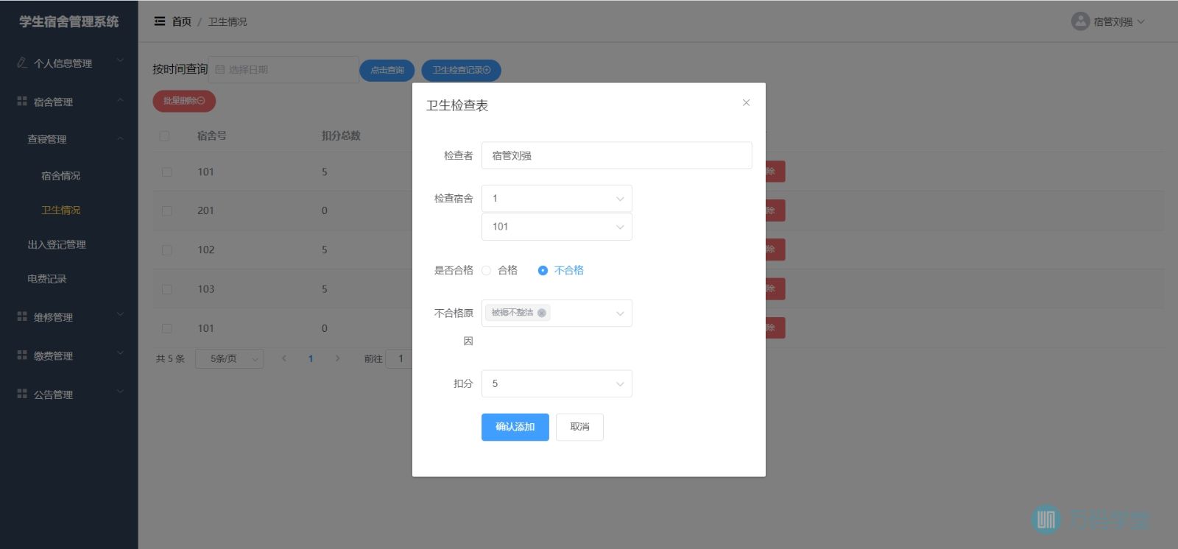1178x549 pixels.
Task: Click the delete button in the 201 row
Action: (x=775, y=210)
